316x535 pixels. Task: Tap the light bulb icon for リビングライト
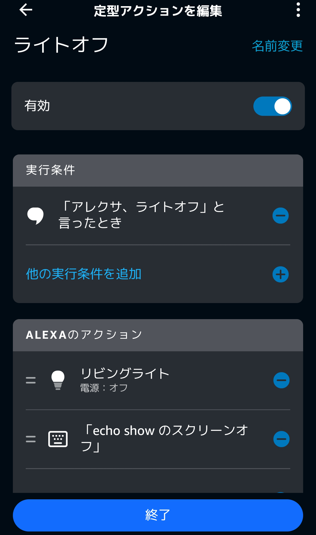58,380
